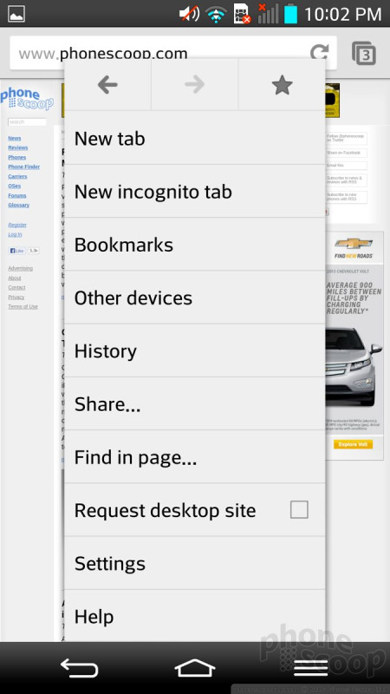Open browser Settings
Viewport: 390px width, 694px height.
(x=195, y=563)
